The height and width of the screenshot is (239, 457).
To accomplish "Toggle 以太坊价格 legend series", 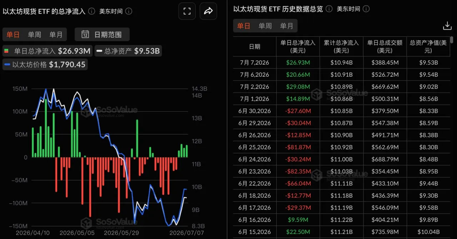I will [45, 65].
